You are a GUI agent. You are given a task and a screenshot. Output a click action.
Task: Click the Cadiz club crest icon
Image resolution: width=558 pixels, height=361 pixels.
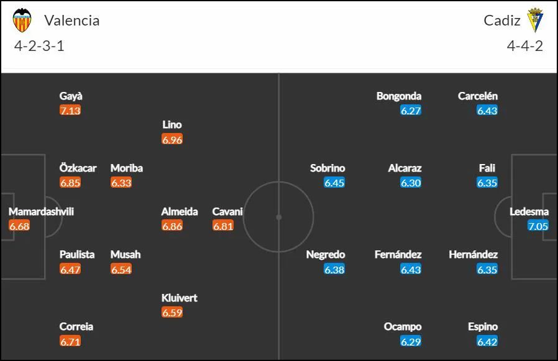tap(535, 20)
